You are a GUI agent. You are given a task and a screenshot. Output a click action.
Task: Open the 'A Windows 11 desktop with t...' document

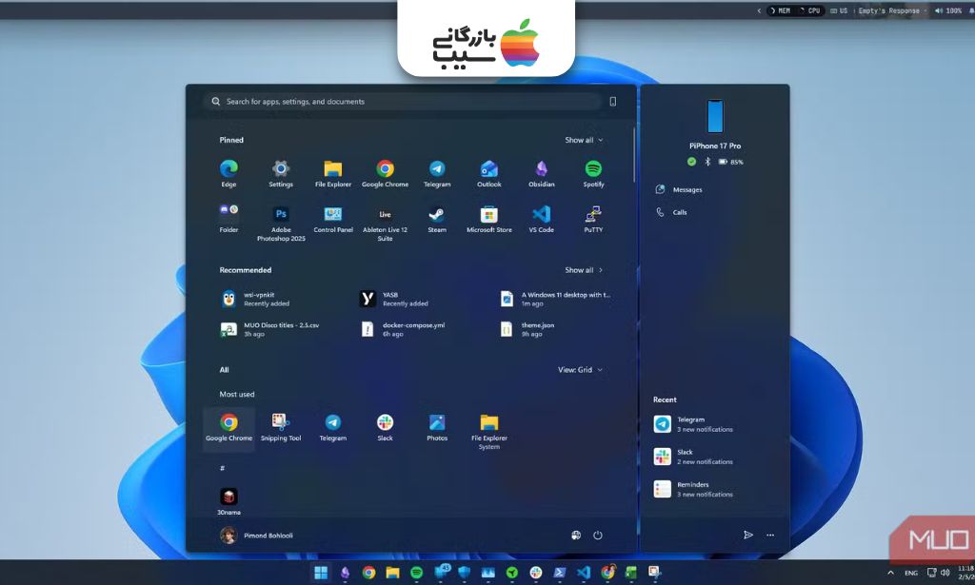[555, 299]
